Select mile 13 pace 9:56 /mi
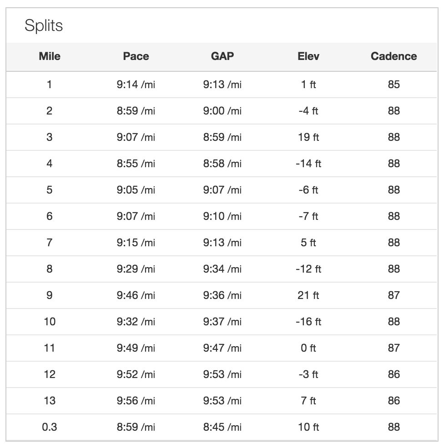The image size is (444, 448). (x=136, y=401)
